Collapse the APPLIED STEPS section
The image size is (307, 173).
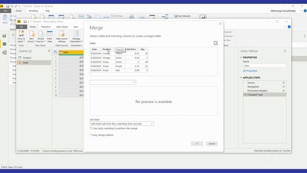241,78
